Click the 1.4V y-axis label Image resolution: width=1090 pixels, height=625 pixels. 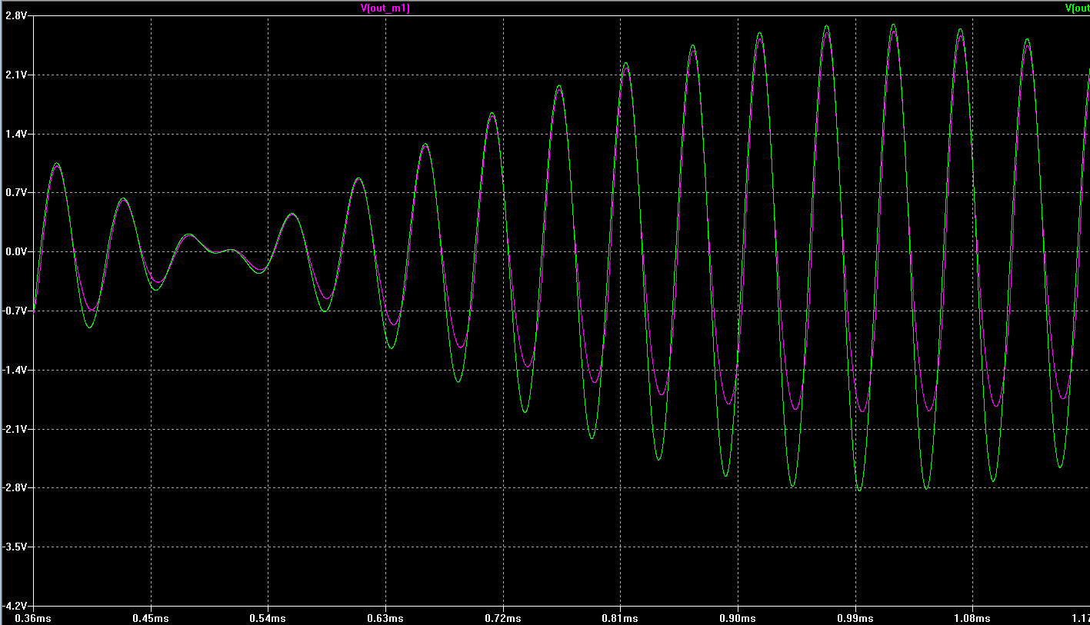coord(17,134)
